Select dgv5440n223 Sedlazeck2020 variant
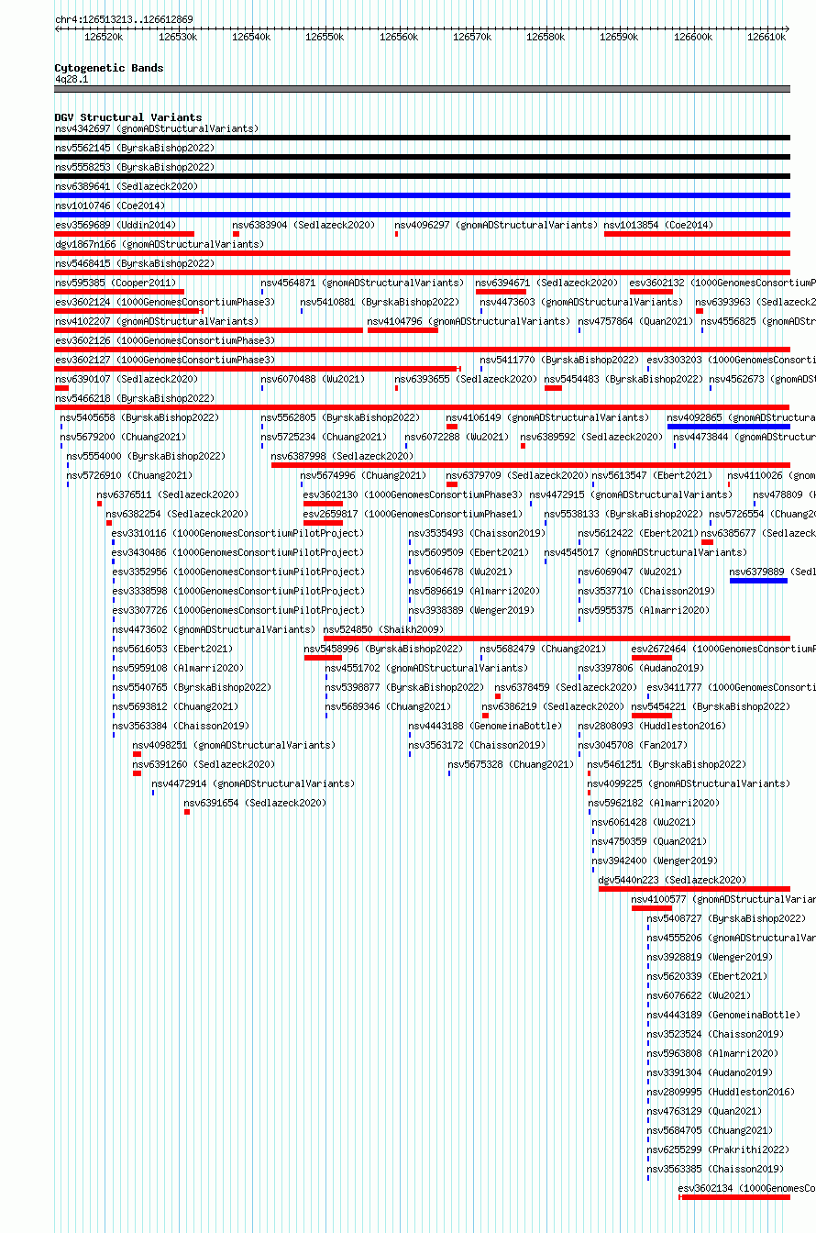 tap(673, 880)
